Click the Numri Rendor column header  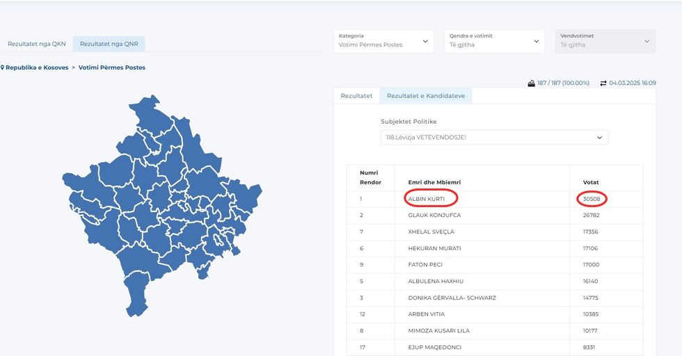point(370,177)
